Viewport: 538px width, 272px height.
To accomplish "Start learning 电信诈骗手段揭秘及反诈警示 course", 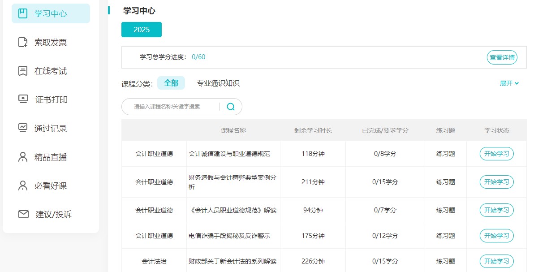I will [496, 236].
